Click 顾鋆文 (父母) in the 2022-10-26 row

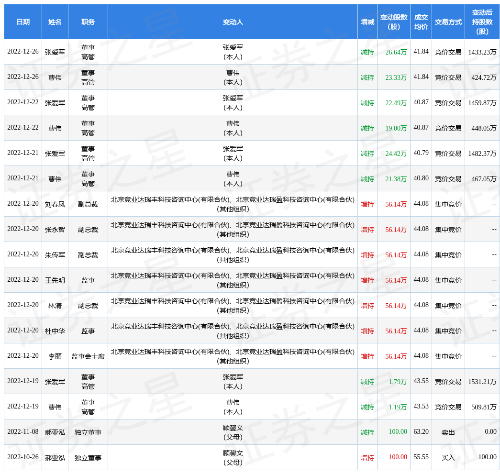click(233, 458)
